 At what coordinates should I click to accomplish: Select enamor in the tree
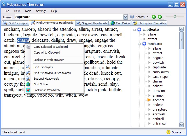[x=158, y=95]
